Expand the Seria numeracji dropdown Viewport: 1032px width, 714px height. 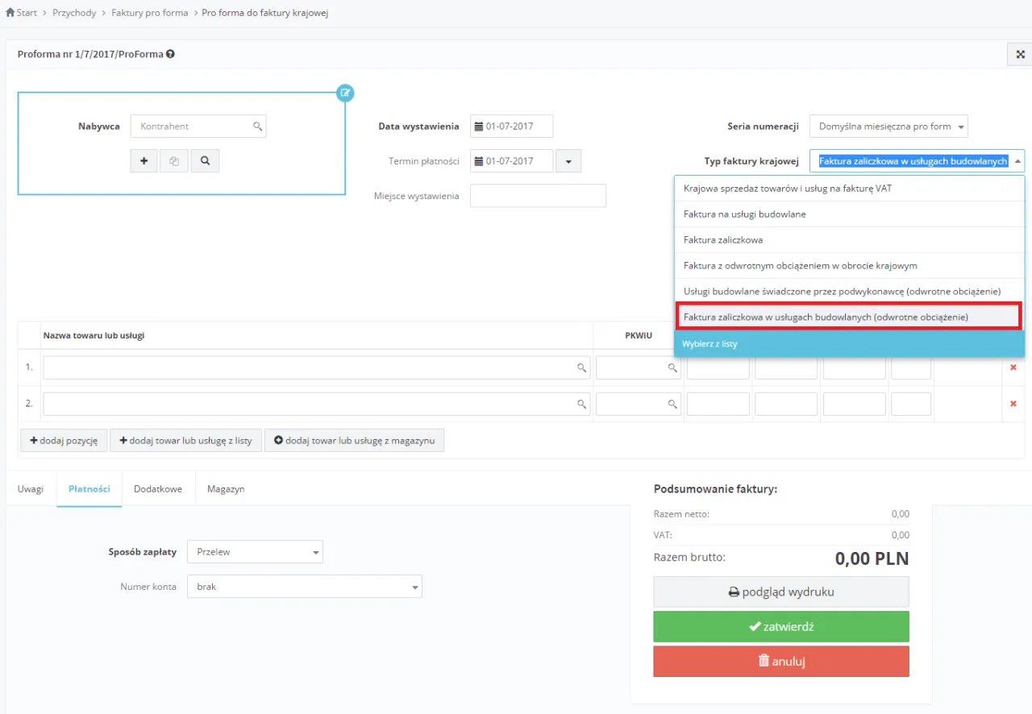pyautogui.click(x=888, y=127)
